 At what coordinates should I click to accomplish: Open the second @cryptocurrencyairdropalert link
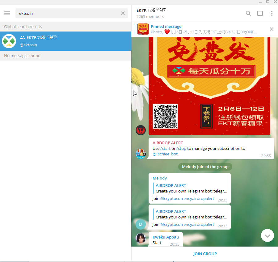pos(187,224)
